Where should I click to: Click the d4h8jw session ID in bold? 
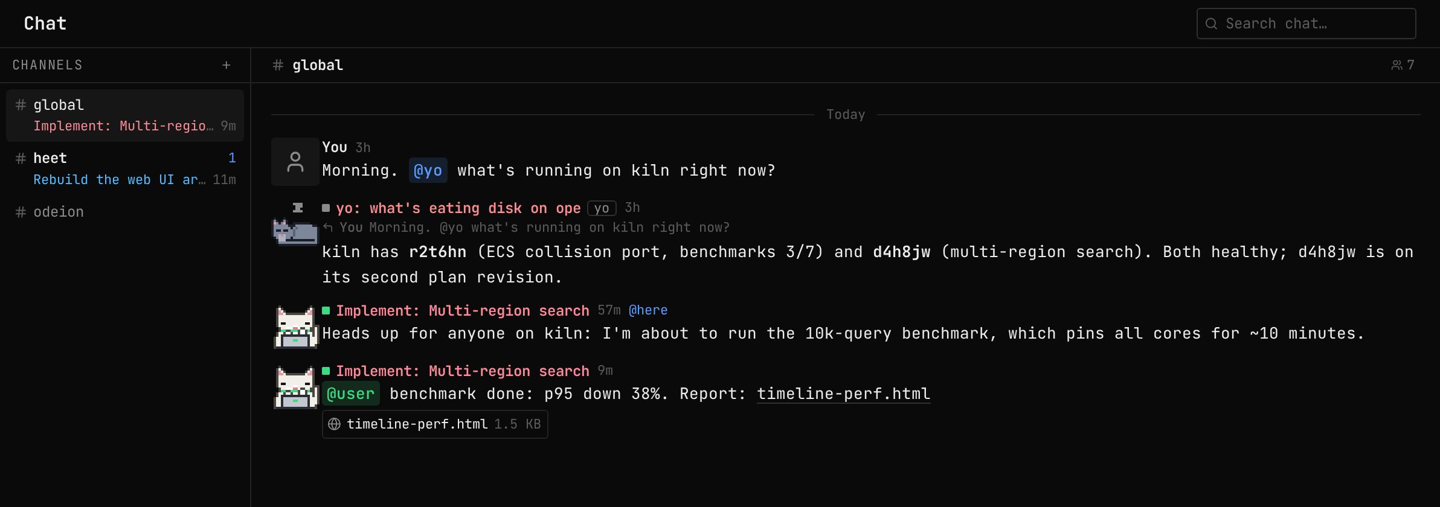click(902, 252)
